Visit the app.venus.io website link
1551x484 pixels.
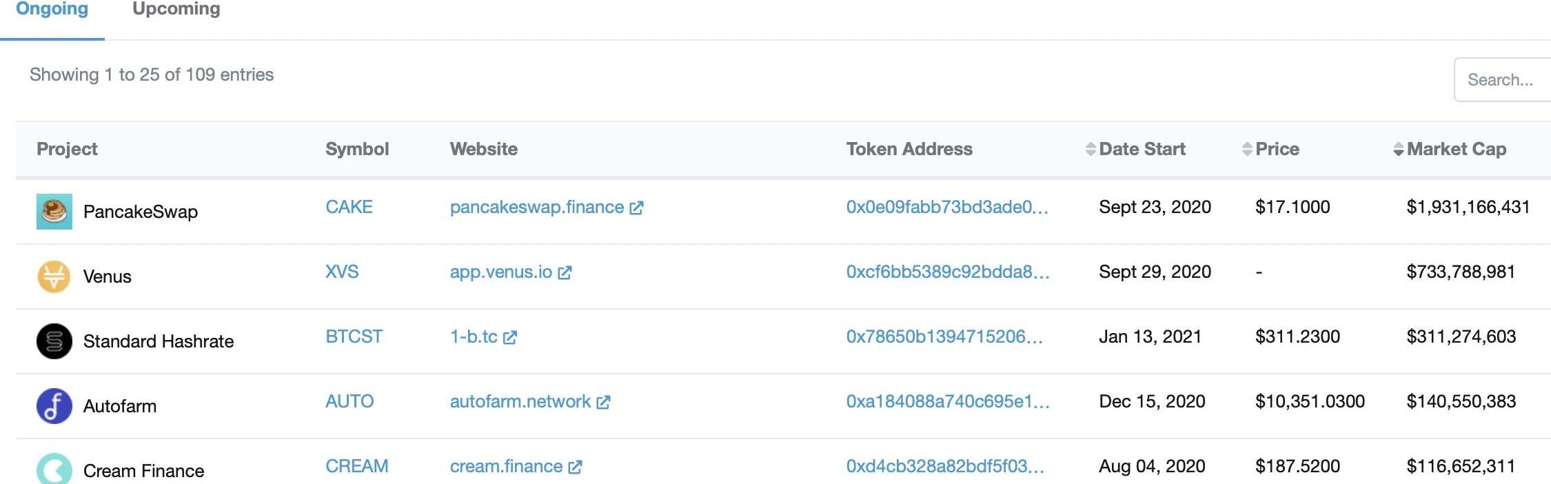click(x=501, y=272)
